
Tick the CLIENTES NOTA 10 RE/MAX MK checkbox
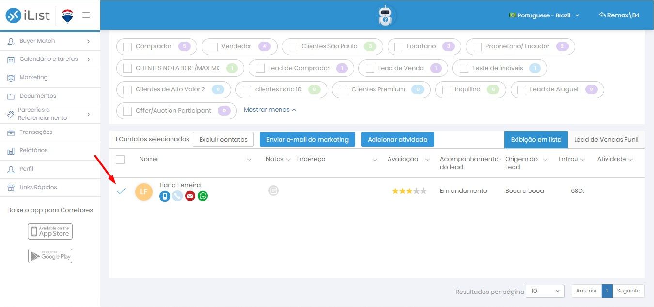tap(127, 68)
